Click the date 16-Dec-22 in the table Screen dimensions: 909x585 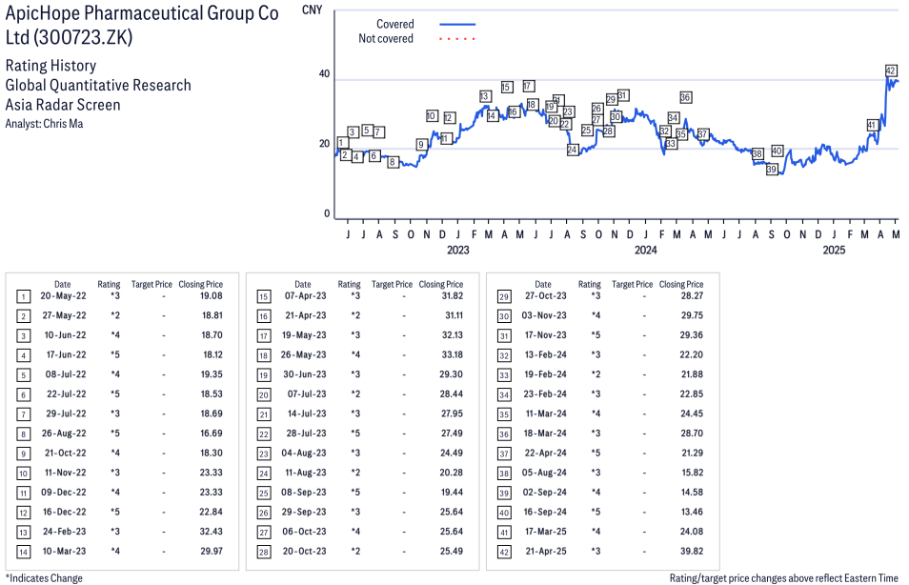[65, 512]
